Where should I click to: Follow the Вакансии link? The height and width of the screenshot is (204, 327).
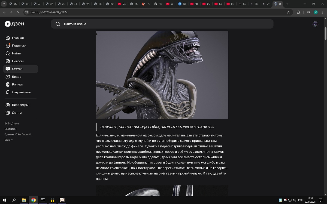click(10, 129)
